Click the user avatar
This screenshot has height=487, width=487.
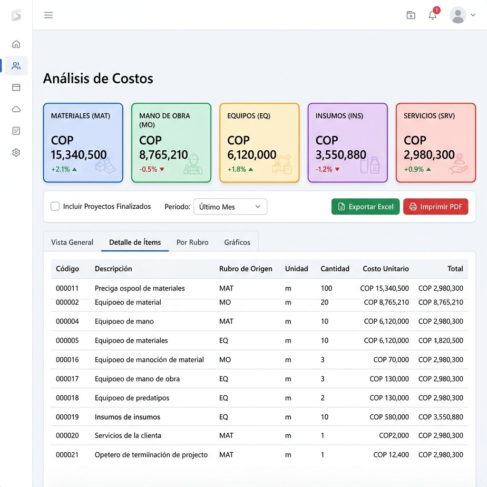pos(458,15)
